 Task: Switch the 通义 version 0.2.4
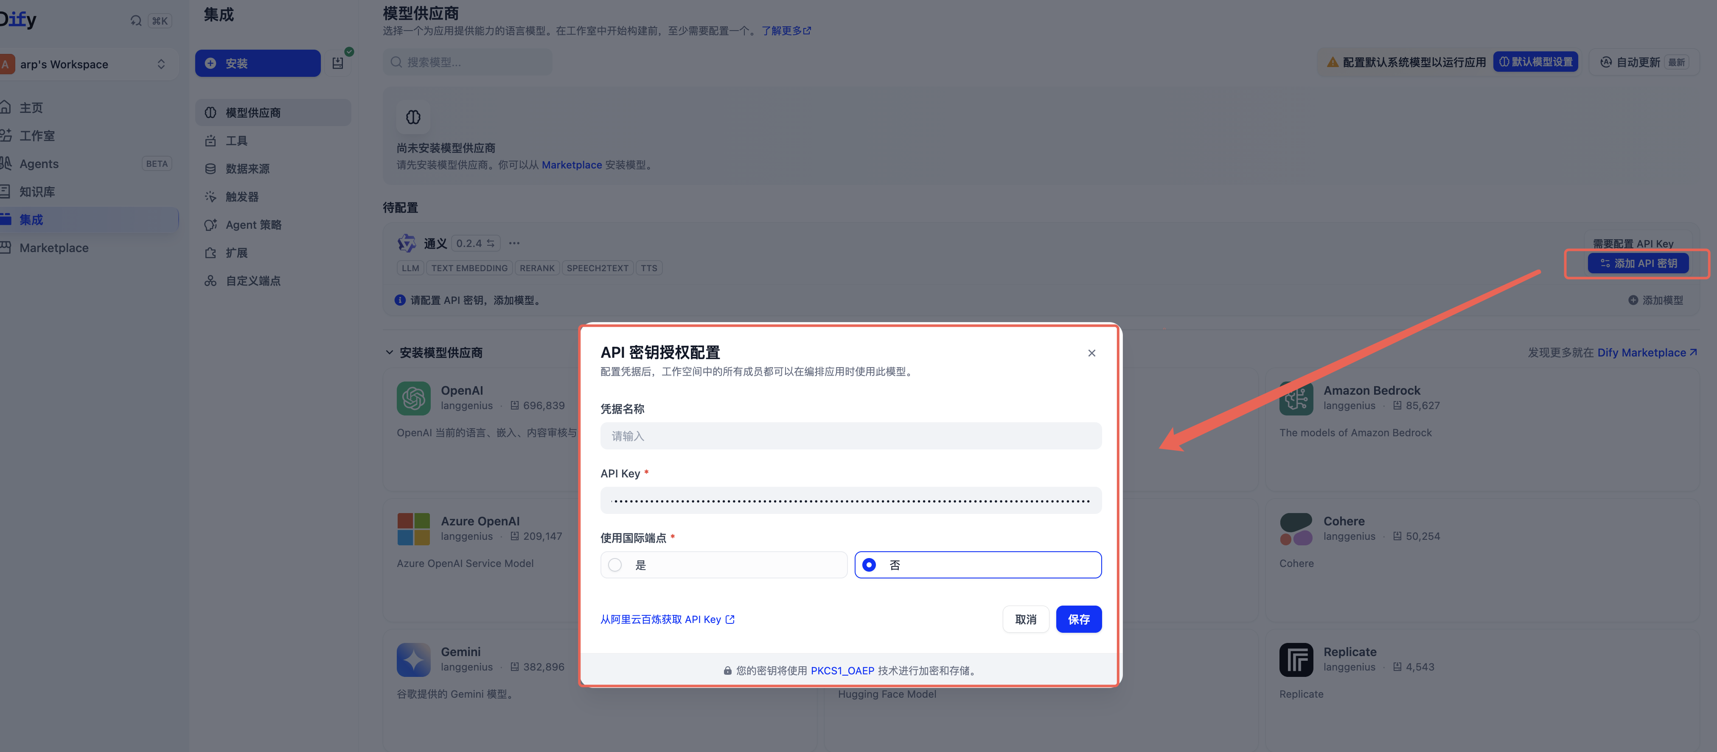coord(475,243)
